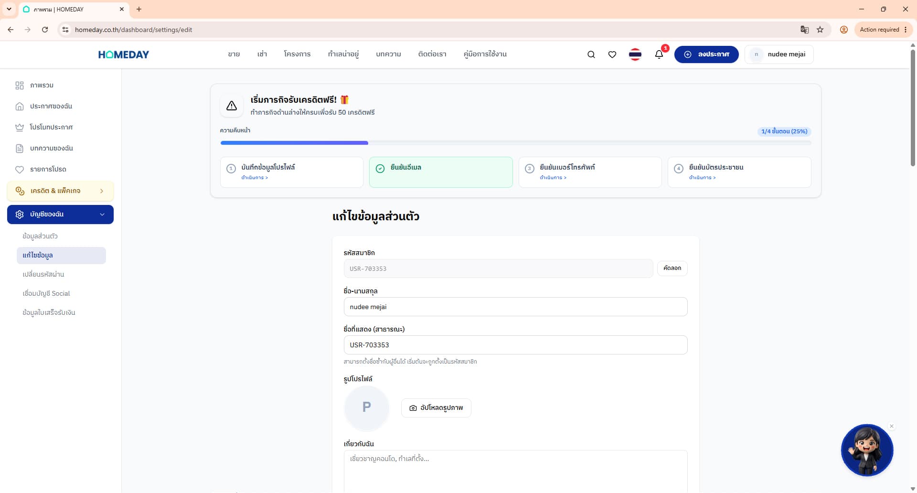917x493 pixels.
Task: Open nudee mejai user menu
Action: pos(779,54)
